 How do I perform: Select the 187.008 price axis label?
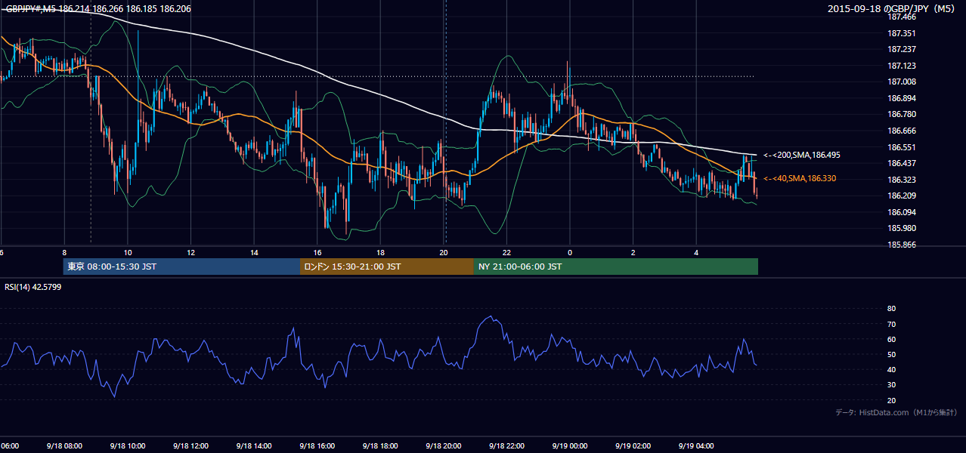pos(901,82)
